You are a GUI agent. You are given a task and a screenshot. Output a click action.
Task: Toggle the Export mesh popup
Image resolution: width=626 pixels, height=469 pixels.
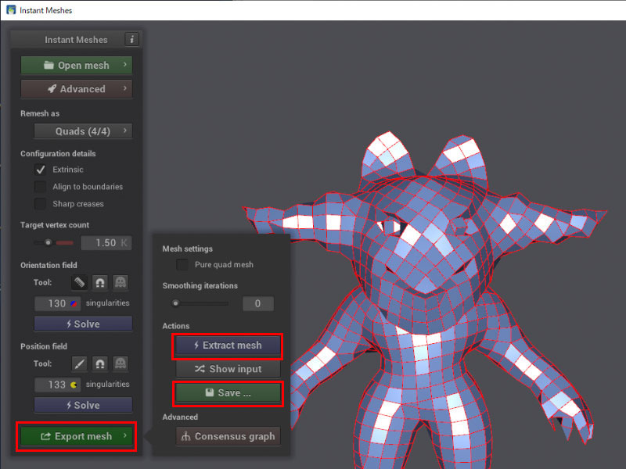click(x=76, y=436)
